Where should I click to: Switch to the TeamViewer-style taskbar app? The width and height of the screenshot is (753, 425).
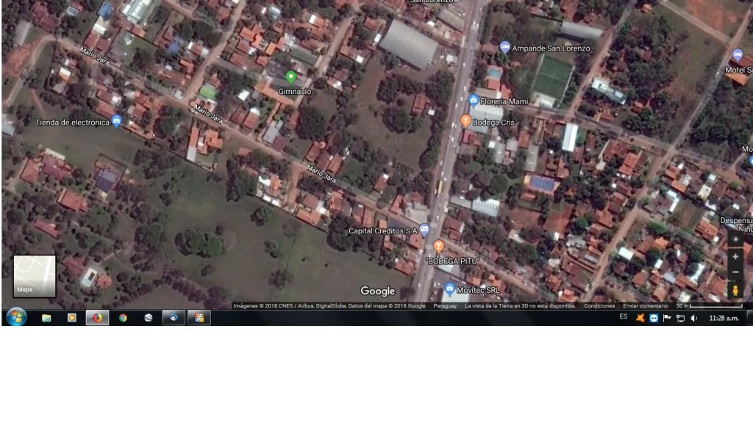point(174,318)
